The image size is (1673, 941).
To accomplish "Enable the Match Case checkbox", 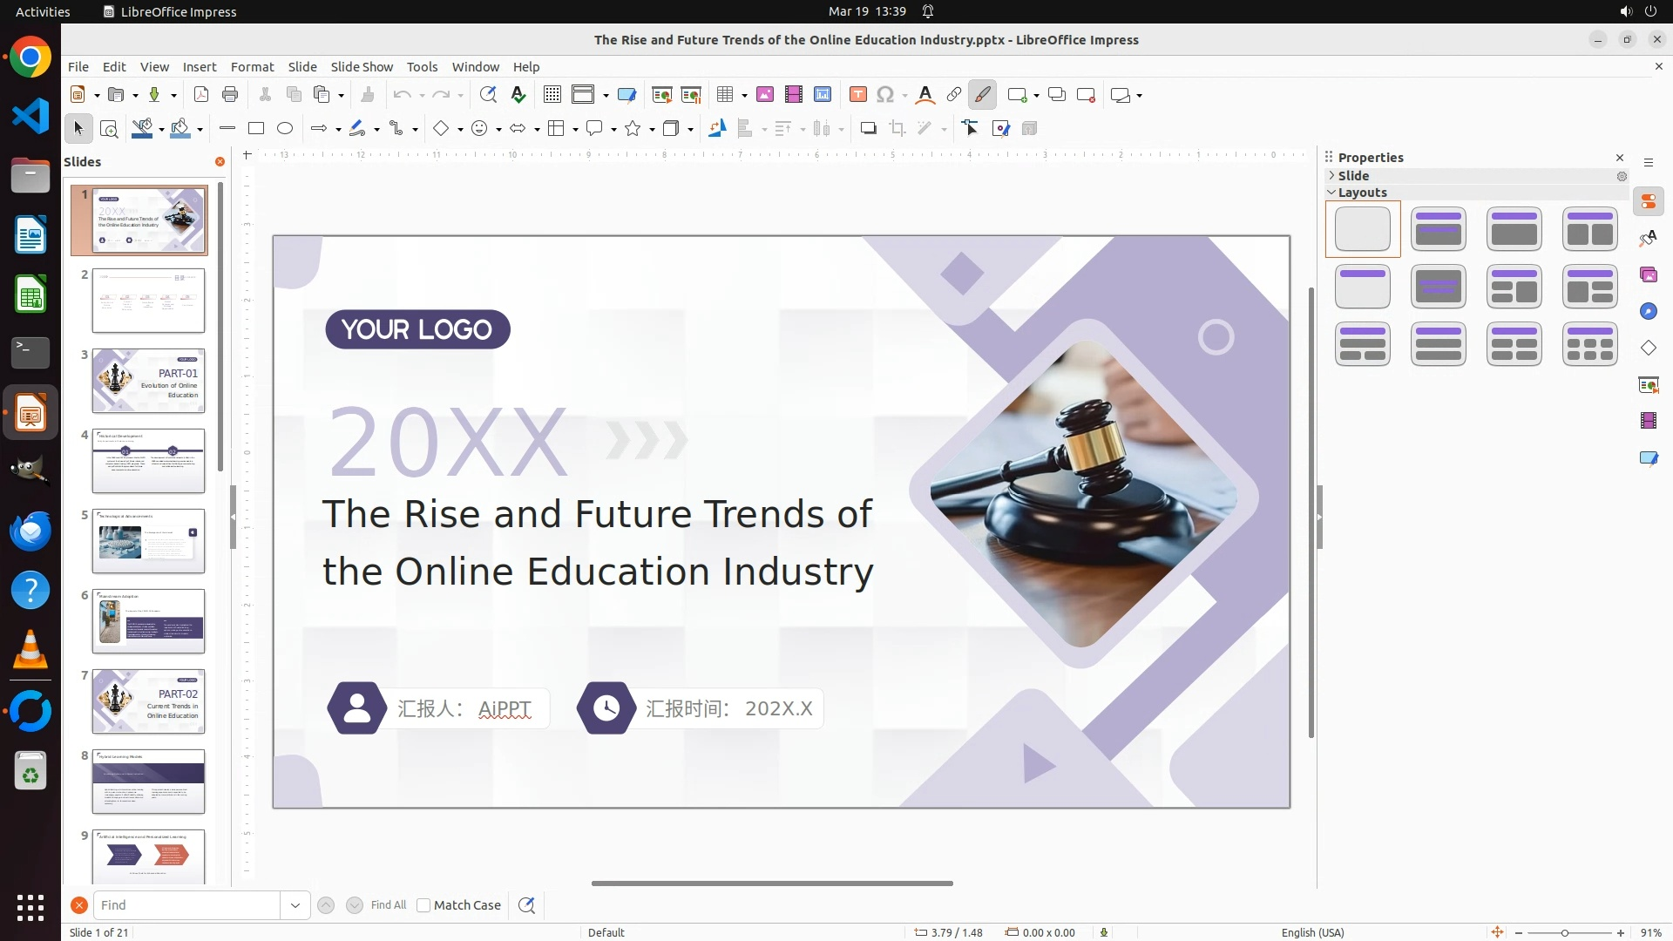I will [423, 905].
